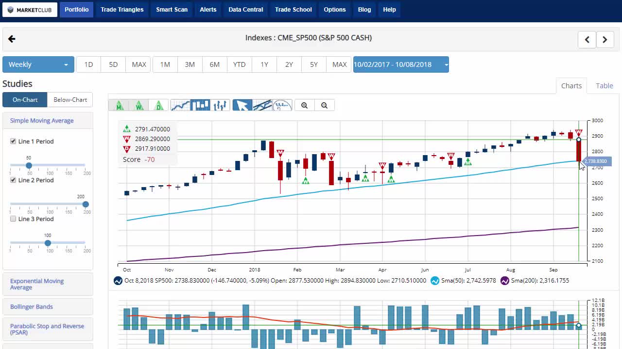Click Line 1 Period slider handle at 50
The image size is (622, 349).
29,165
